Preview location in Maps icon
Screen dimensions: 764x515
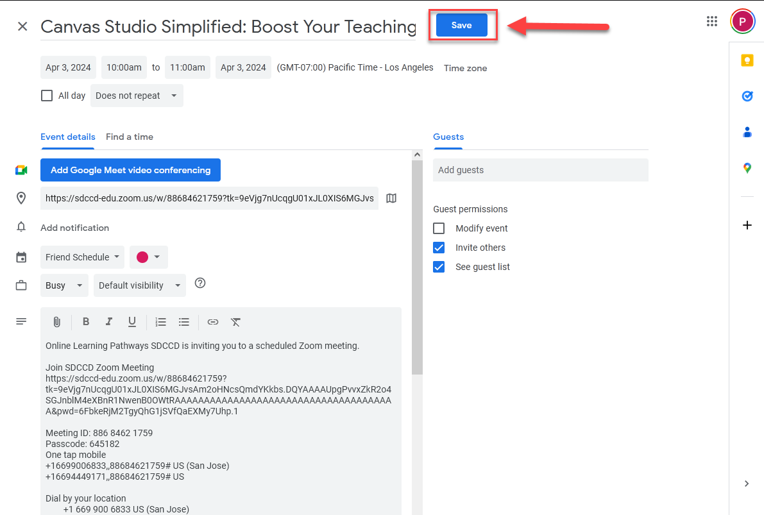[391, 199]
